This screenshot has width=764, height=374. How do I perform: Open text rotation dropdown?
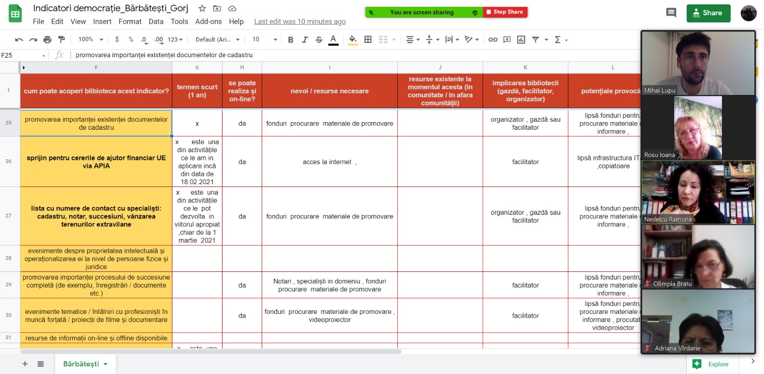(x=472, y=40)
